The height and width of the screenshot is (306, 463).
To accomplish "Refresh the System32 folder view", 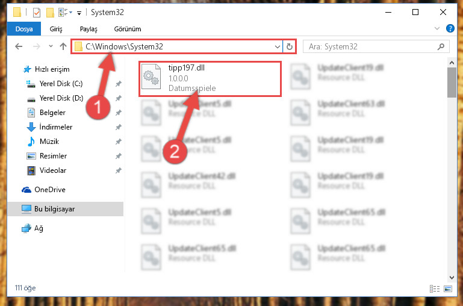I will [290, 46].
